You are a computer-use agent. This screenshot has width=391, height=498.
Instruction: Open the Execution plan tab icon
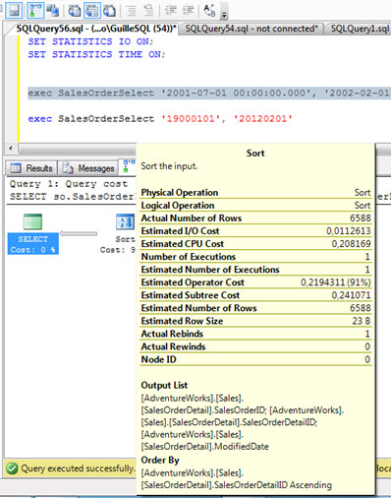point(129,166)
